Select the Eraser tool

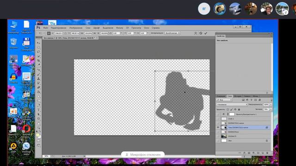tap(38, 88)
